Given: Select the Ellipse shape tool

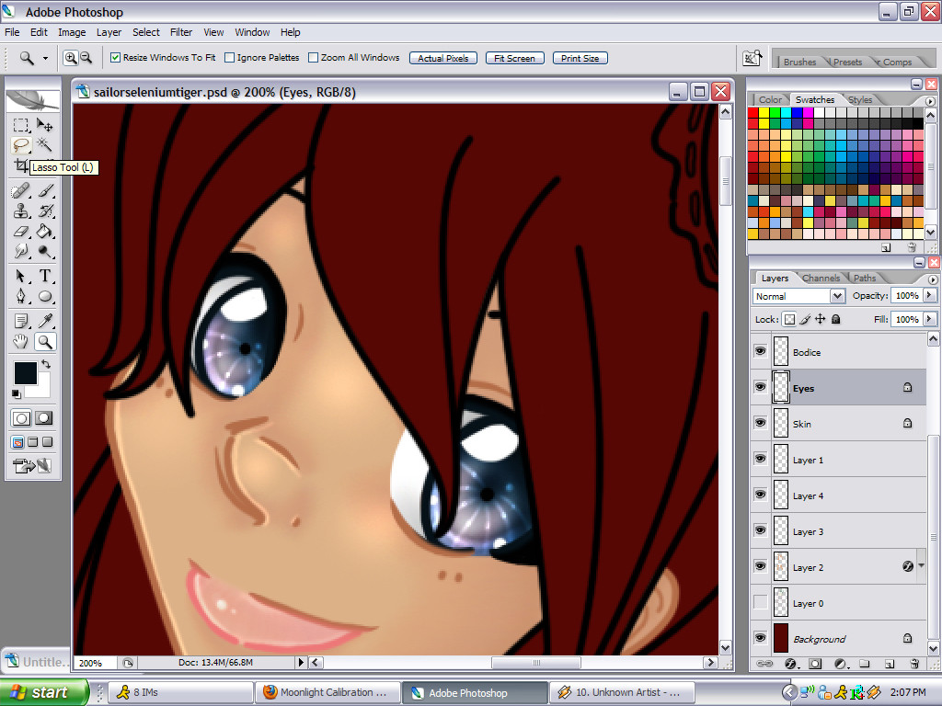Looking at the screenshot, I should 44,296.
